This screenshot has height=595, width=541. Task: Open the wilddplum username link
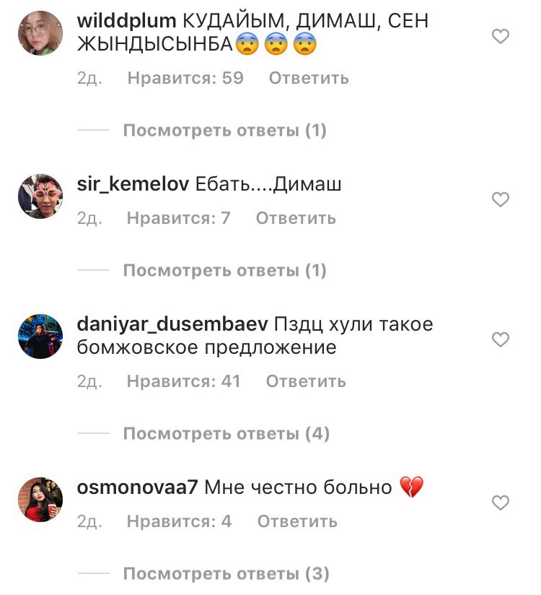pos(127,21)
